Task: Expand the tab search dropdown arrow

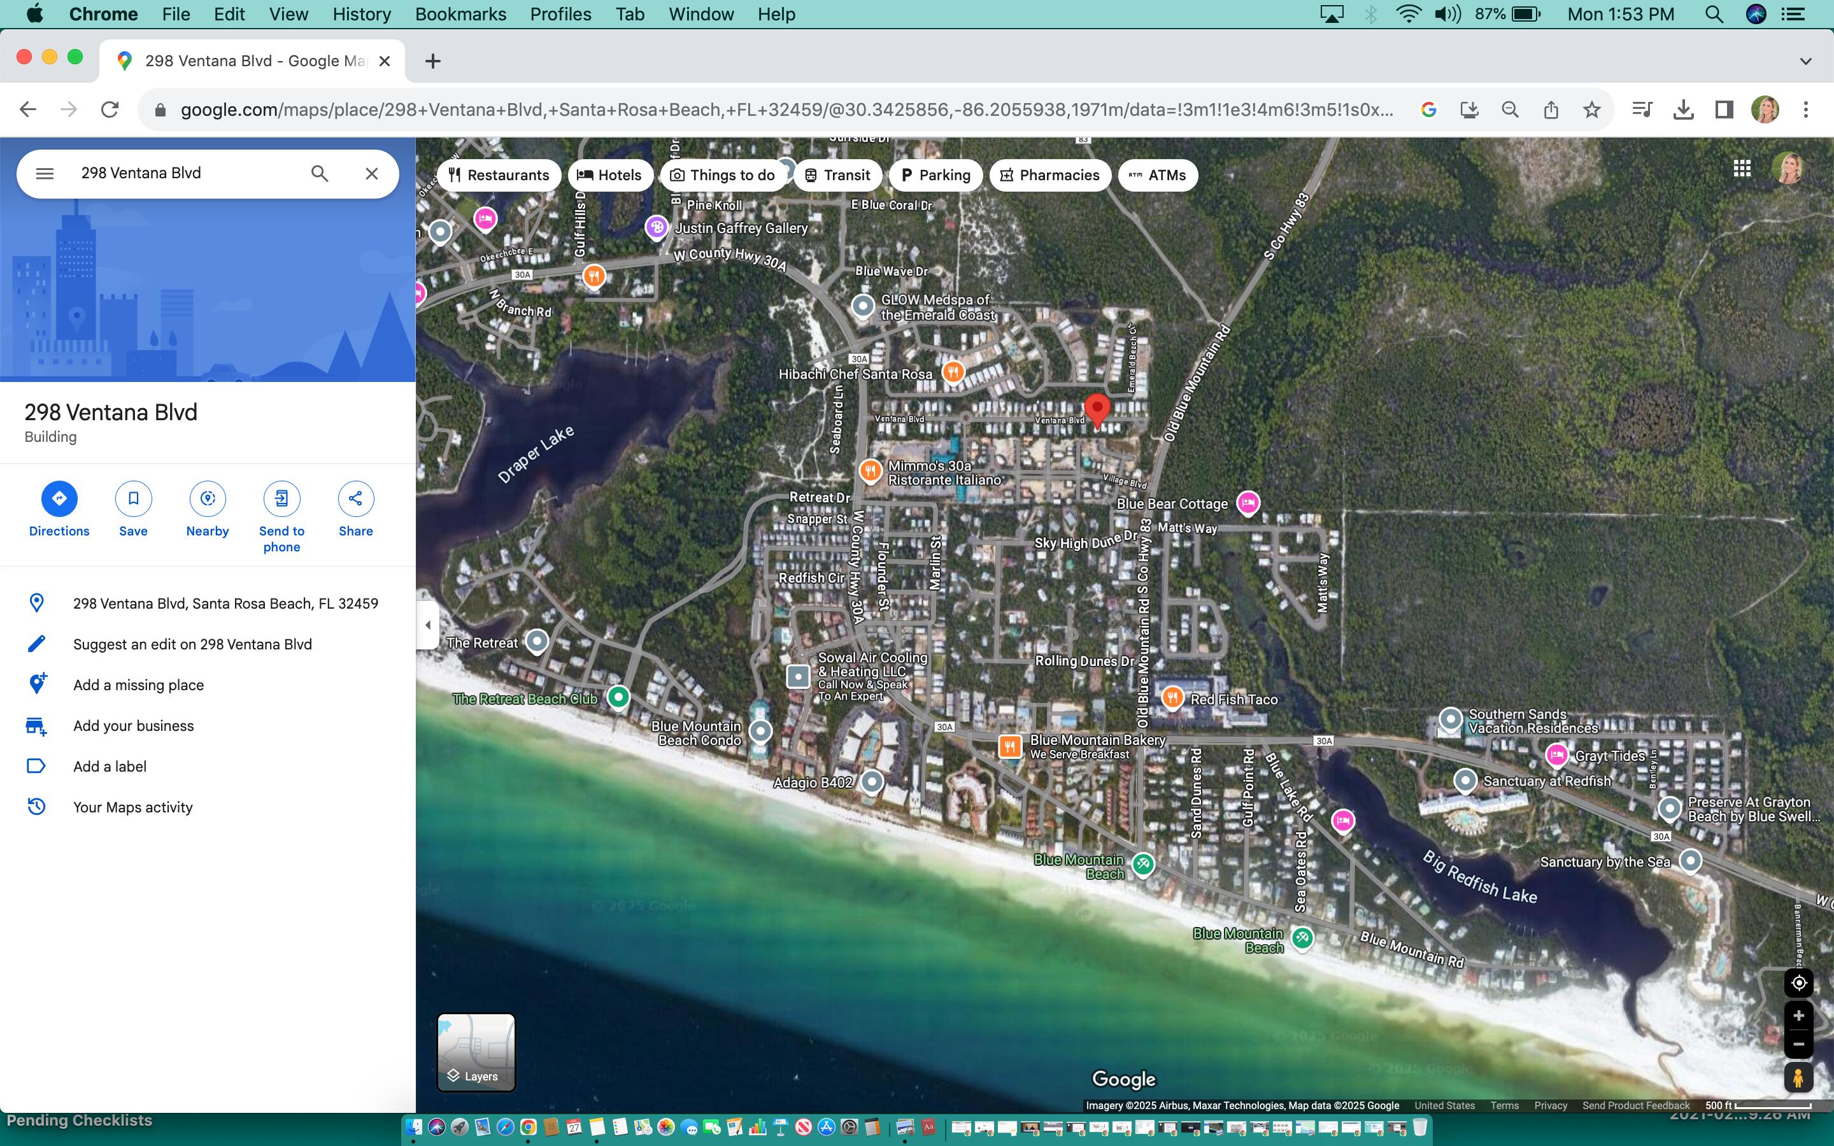Action: pos(1806,61)
